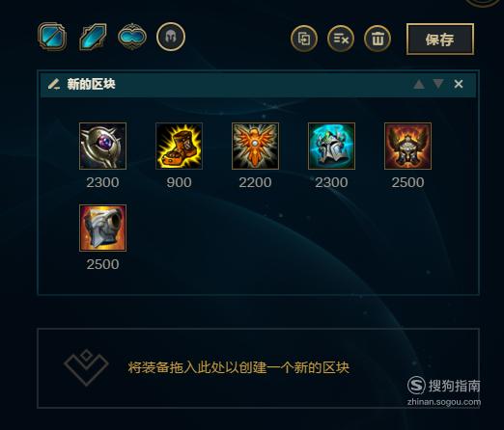The image size is (504, 430).
Task: Select the purple eye item costing 2300
Action: tap(102, 146)
